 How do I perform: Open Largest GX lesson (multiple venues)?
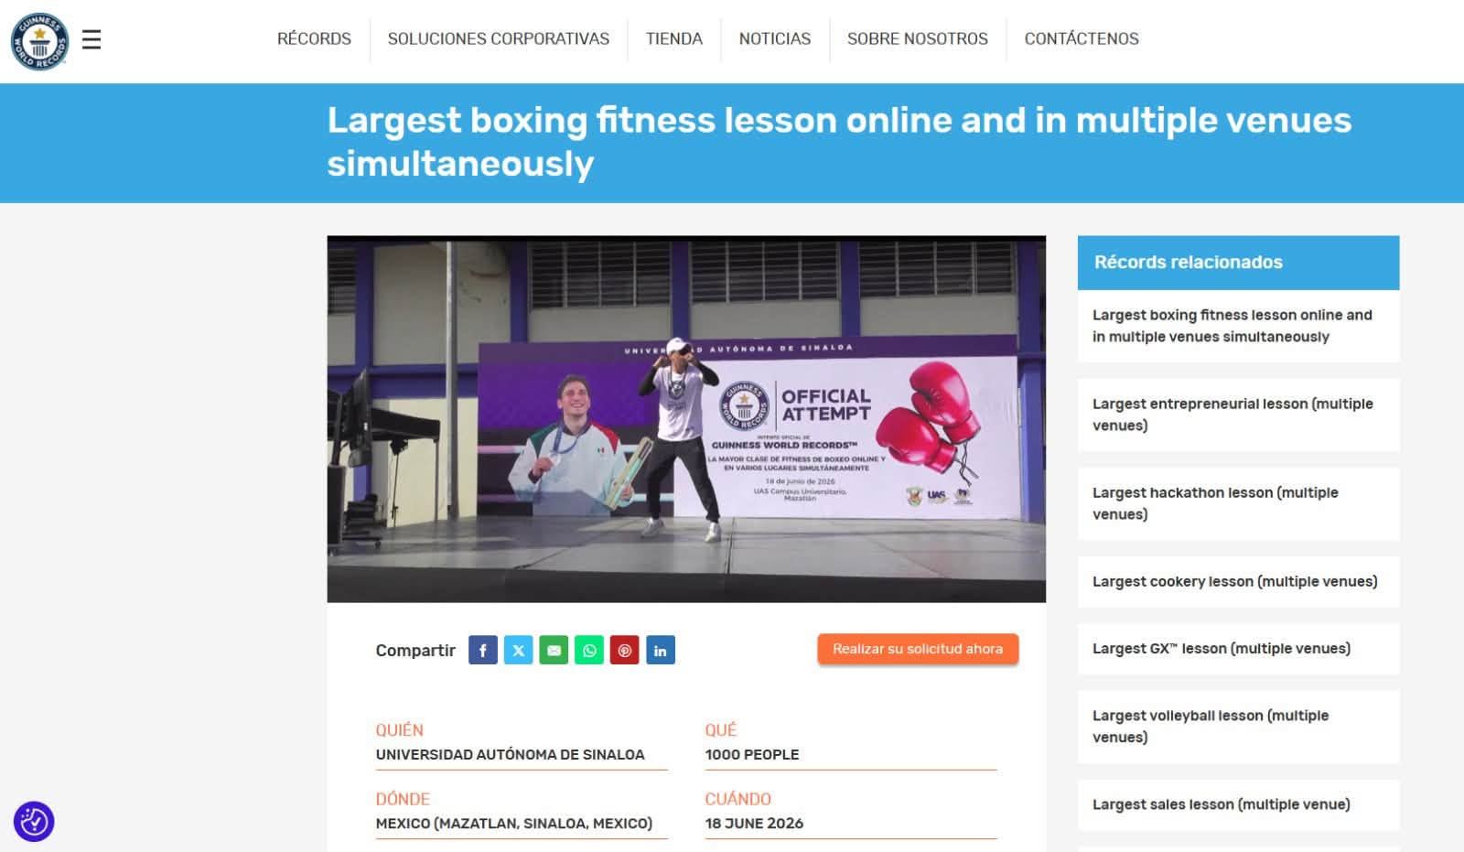(x=1238, y=649)
